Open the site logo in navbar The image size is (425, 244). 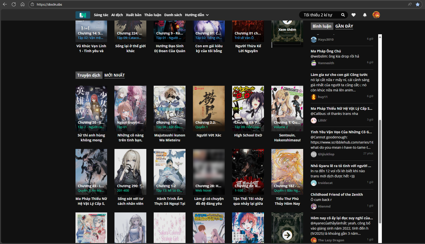point(83,15)
